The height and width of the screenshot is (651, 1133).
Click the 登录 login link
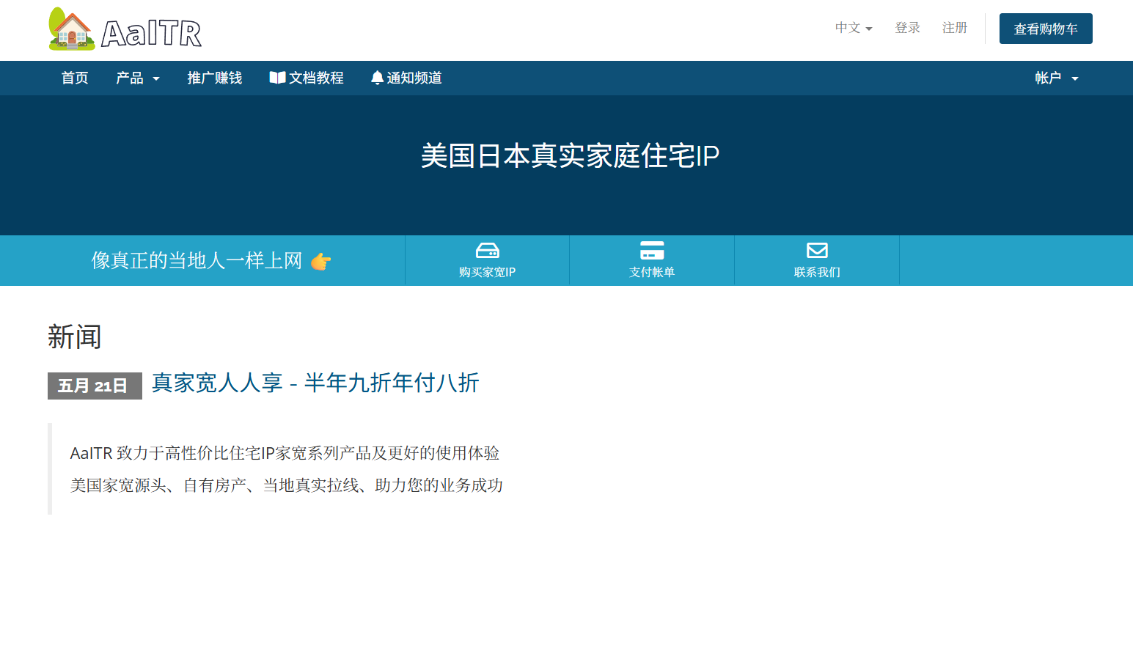point(907,28)
